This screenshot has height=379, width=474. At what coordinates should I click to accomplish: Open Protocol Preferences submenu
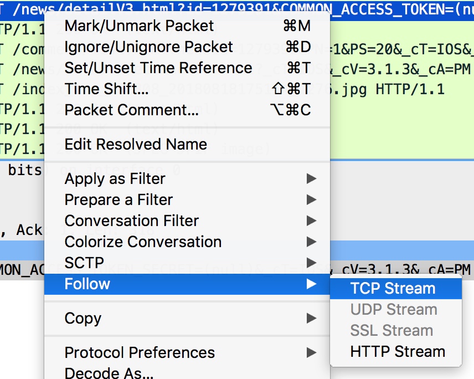click(187, 353)
